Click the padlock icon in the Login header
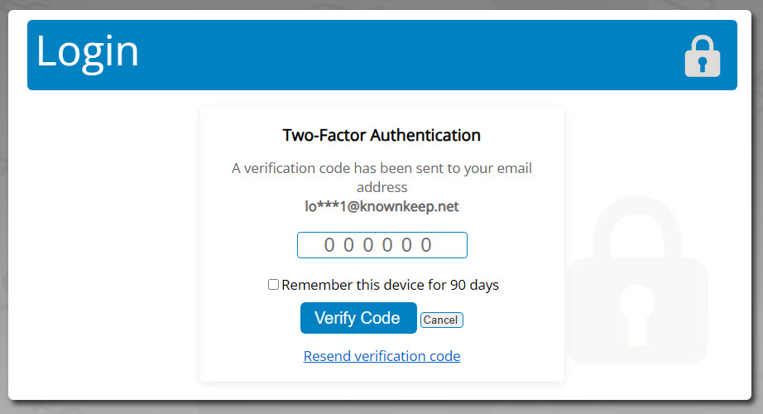The height and width of the screenshot is (414, 763). click(702, 55)
